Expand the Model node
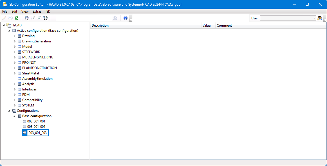This screenshot has width=327, height=166. coord(15,47)
